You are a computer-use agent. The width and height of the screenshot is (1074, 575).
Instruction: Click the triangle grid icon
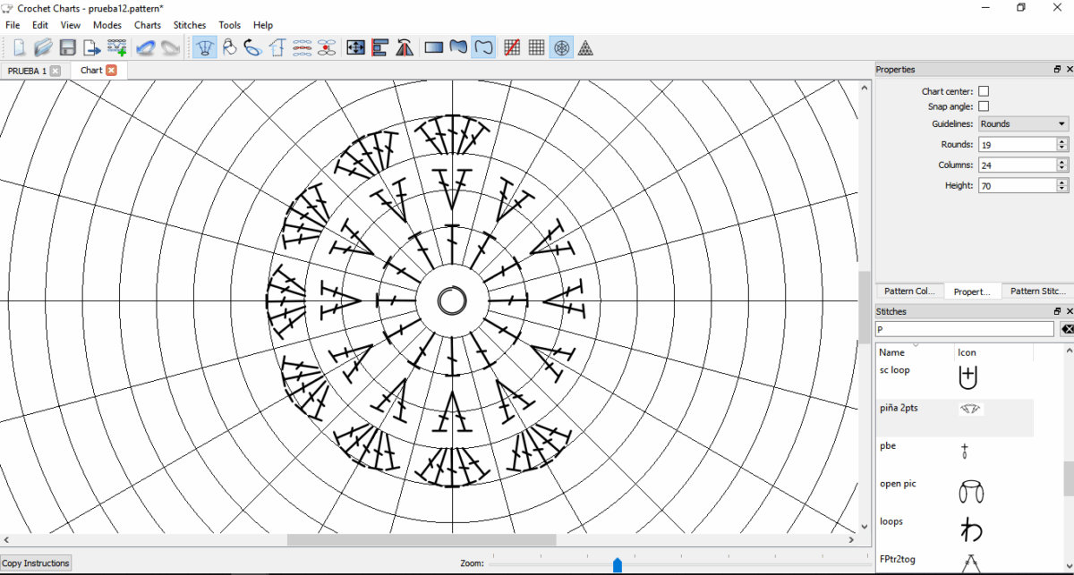coord(585,47)
